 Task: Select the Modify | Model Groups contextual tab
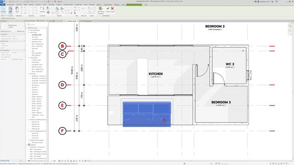134,5
